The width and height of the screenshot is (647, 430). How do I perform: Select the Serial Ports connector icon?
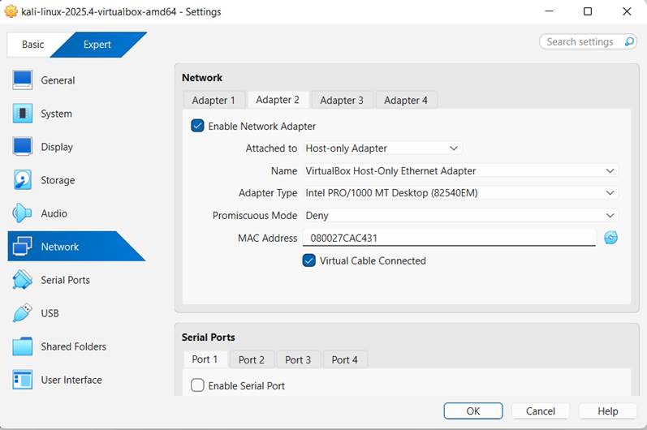pos(23,280)
